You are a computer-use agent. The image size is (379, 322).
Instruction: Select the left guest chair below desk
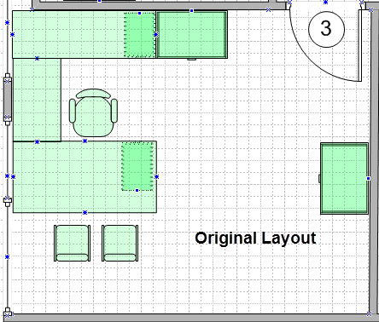point(73,243)
